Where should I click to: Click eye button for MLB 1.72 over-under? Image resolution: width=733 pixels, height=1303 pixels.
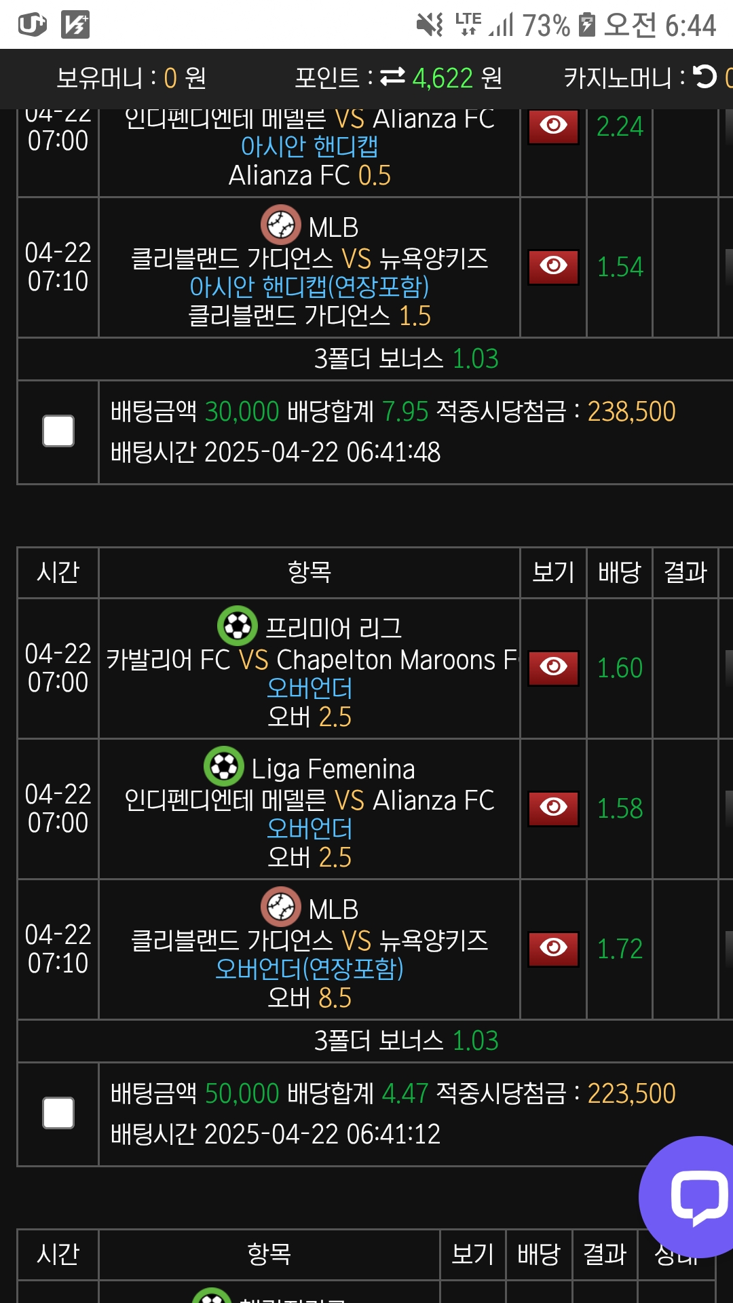[x=553, y=949]
